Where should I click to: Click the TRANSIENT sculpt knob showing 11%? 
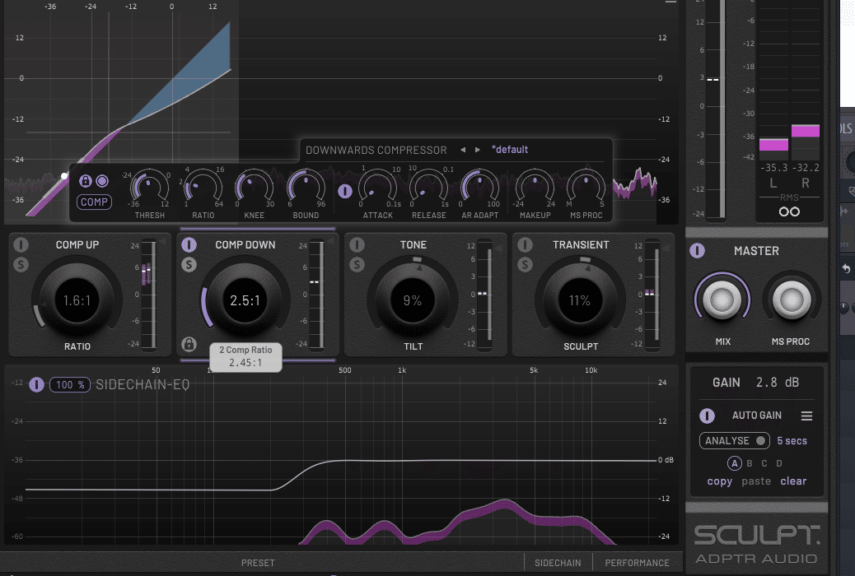[x=580, y=300]
